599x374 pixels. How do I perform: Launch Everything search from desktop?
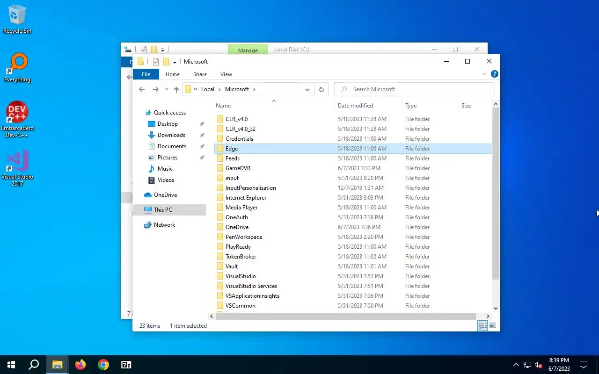point(17,68)
